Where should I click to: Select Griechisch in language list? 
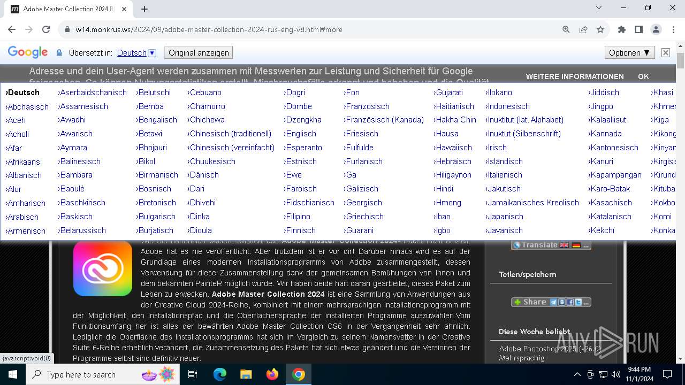[x=363, y=217]
